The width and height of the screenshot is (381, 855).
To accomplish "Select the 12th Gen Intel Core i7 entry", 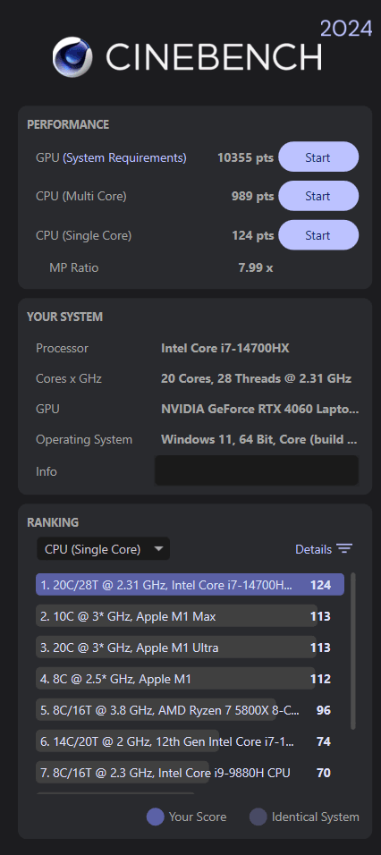I will (185, 741).
